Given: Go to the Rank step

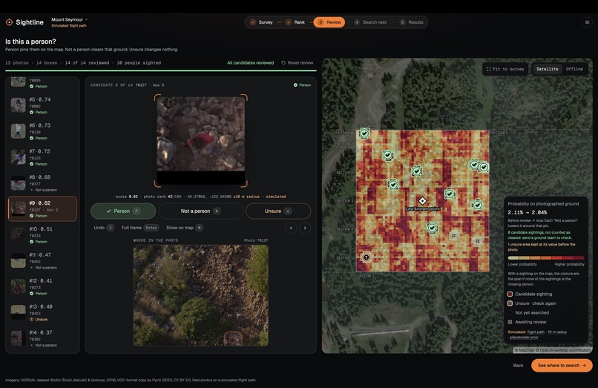Looking at the screenshot, I should point(295,22).
